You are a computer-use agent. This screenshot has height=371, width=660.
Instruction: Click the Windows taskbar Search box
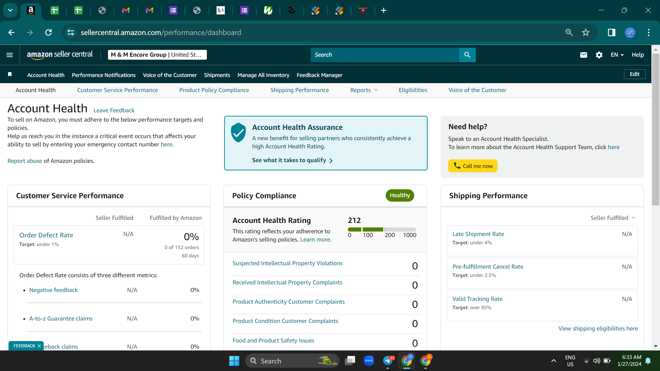[292, 361]
